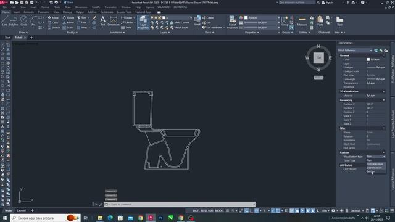Select the Circle tool
Image resolution: width=395 pixels, height=222 pixels.
point(23,21)
